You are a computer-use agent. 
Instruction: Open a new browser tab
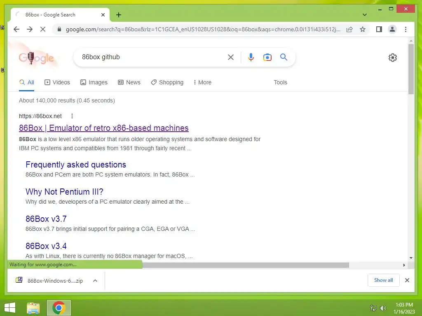pos(119,15)
